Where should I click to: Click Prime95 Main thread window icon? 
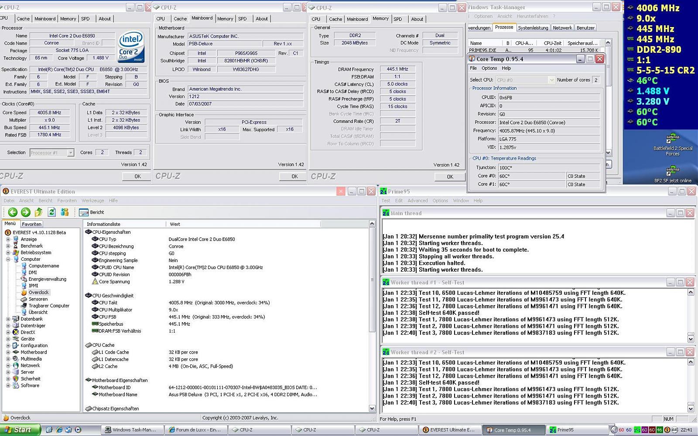pyautogui.click(x=386, y=213)
